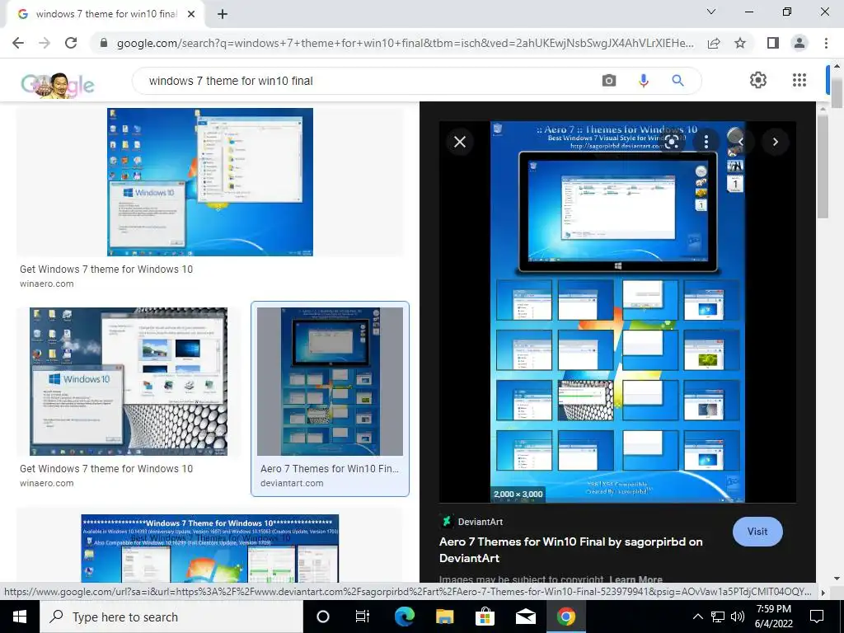Visit the DeviantArt page

pos(757,532)
